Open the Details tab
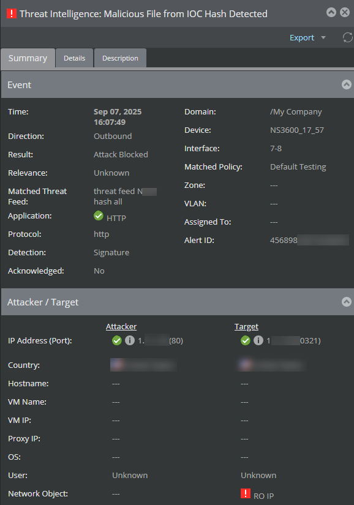The height and width of the screenshot is (505, 354). [74, 58]
